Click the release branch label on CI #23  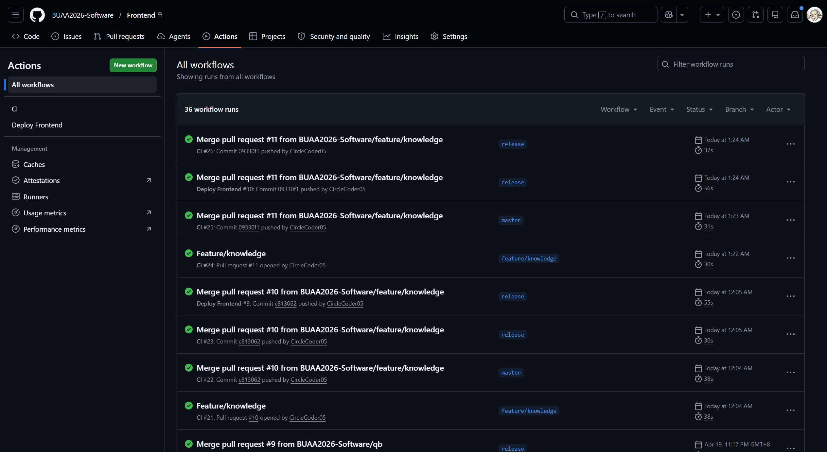point(513,335)
